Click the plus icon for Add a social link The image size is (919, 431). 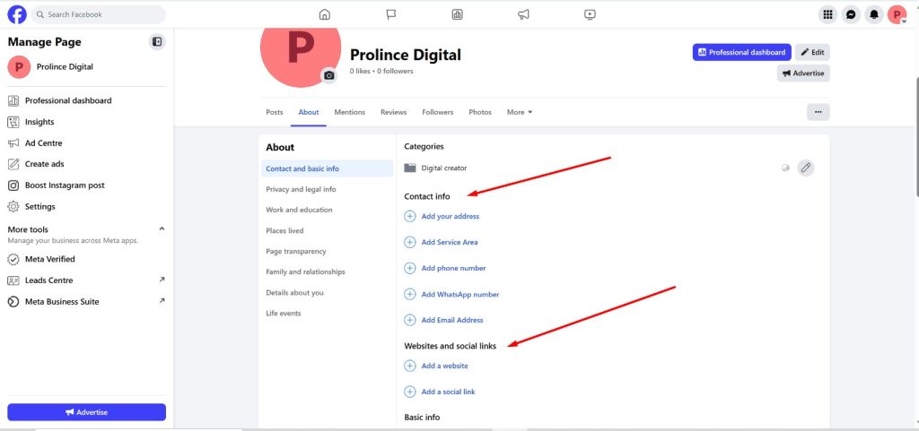click(x=409, y=392)
